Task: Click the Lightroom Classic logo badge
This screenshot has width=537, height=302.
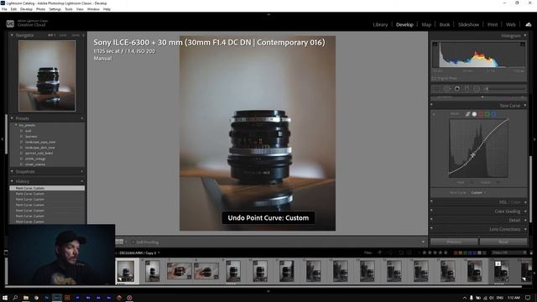Action: 10,23
